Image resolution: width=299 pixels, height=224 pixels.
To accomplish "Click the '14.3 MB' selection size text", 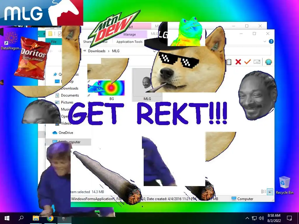I will [98, 192].
